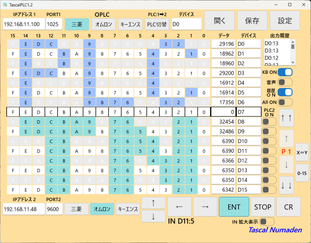Select オムロン in the top PLC row

(104, 24)
